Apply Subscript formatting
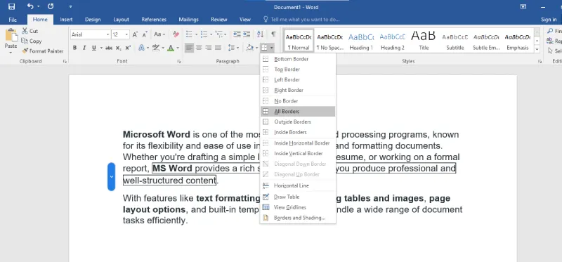 (x=118, y=48)
